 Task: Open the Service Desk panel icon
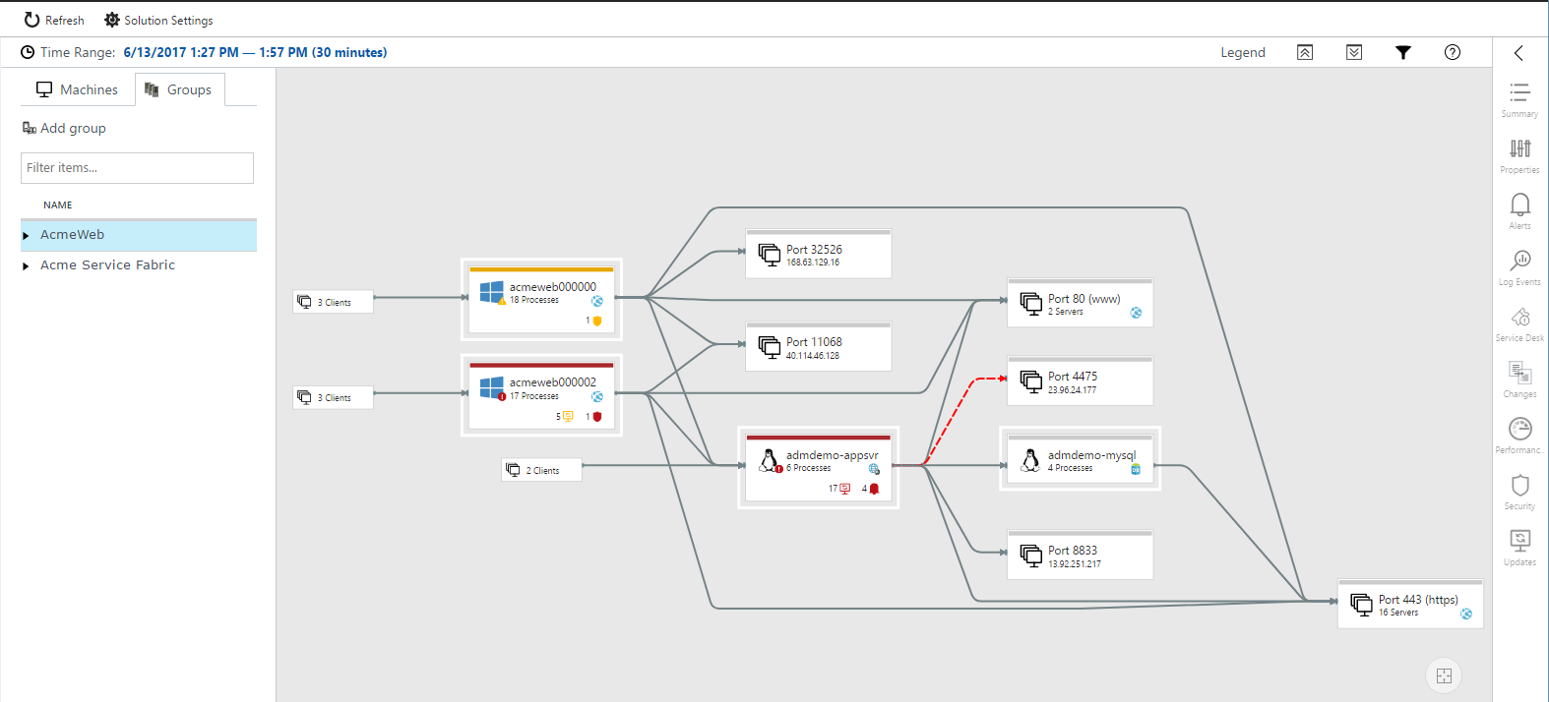point(1519,319)
